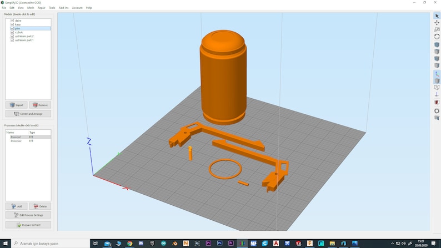Toggle point normals display icon
441x248 pixels.
(437, 95)
